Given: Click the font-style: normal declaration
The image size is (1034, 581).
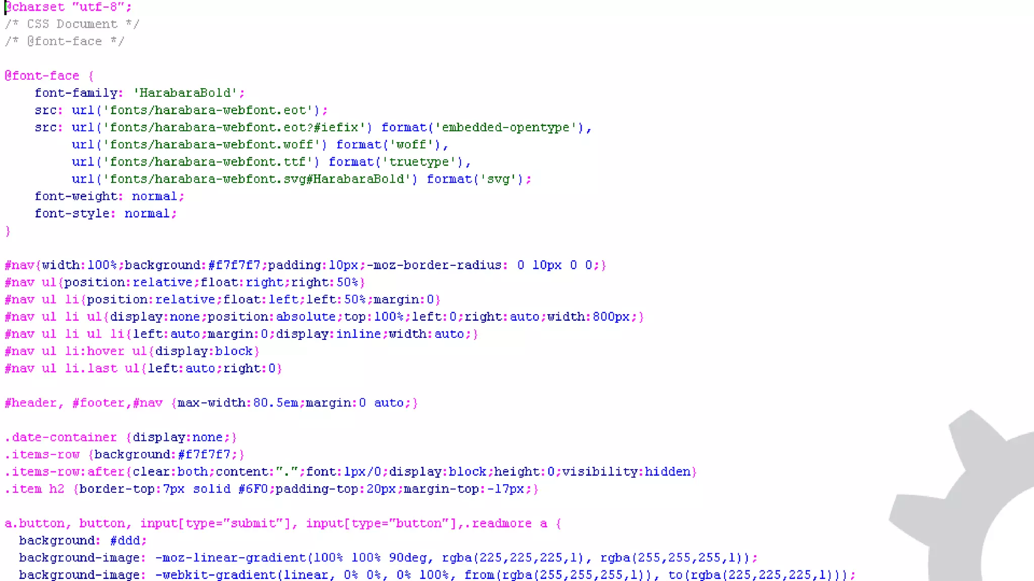Looking at the screenshot, I should [x=105, y=213].
